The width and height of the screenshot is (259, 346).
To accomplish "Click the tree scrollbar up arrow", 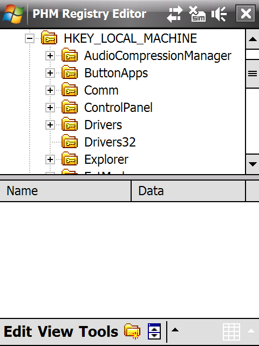I will [253, 39].
